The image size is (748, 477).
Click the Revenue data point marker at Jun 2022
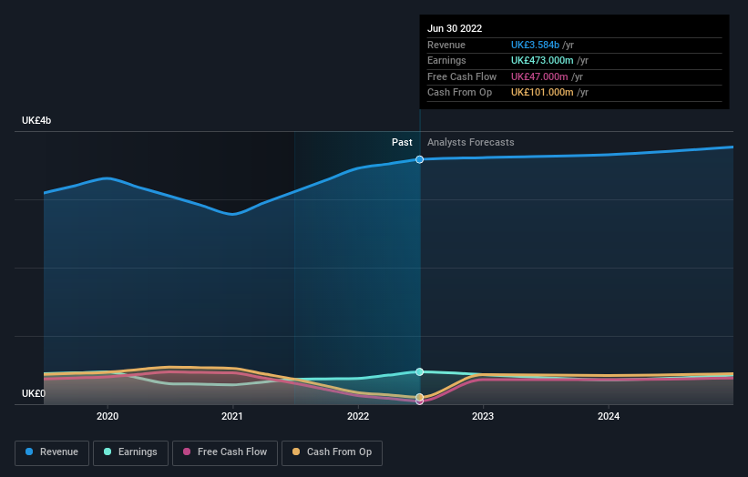coord(419,159)
